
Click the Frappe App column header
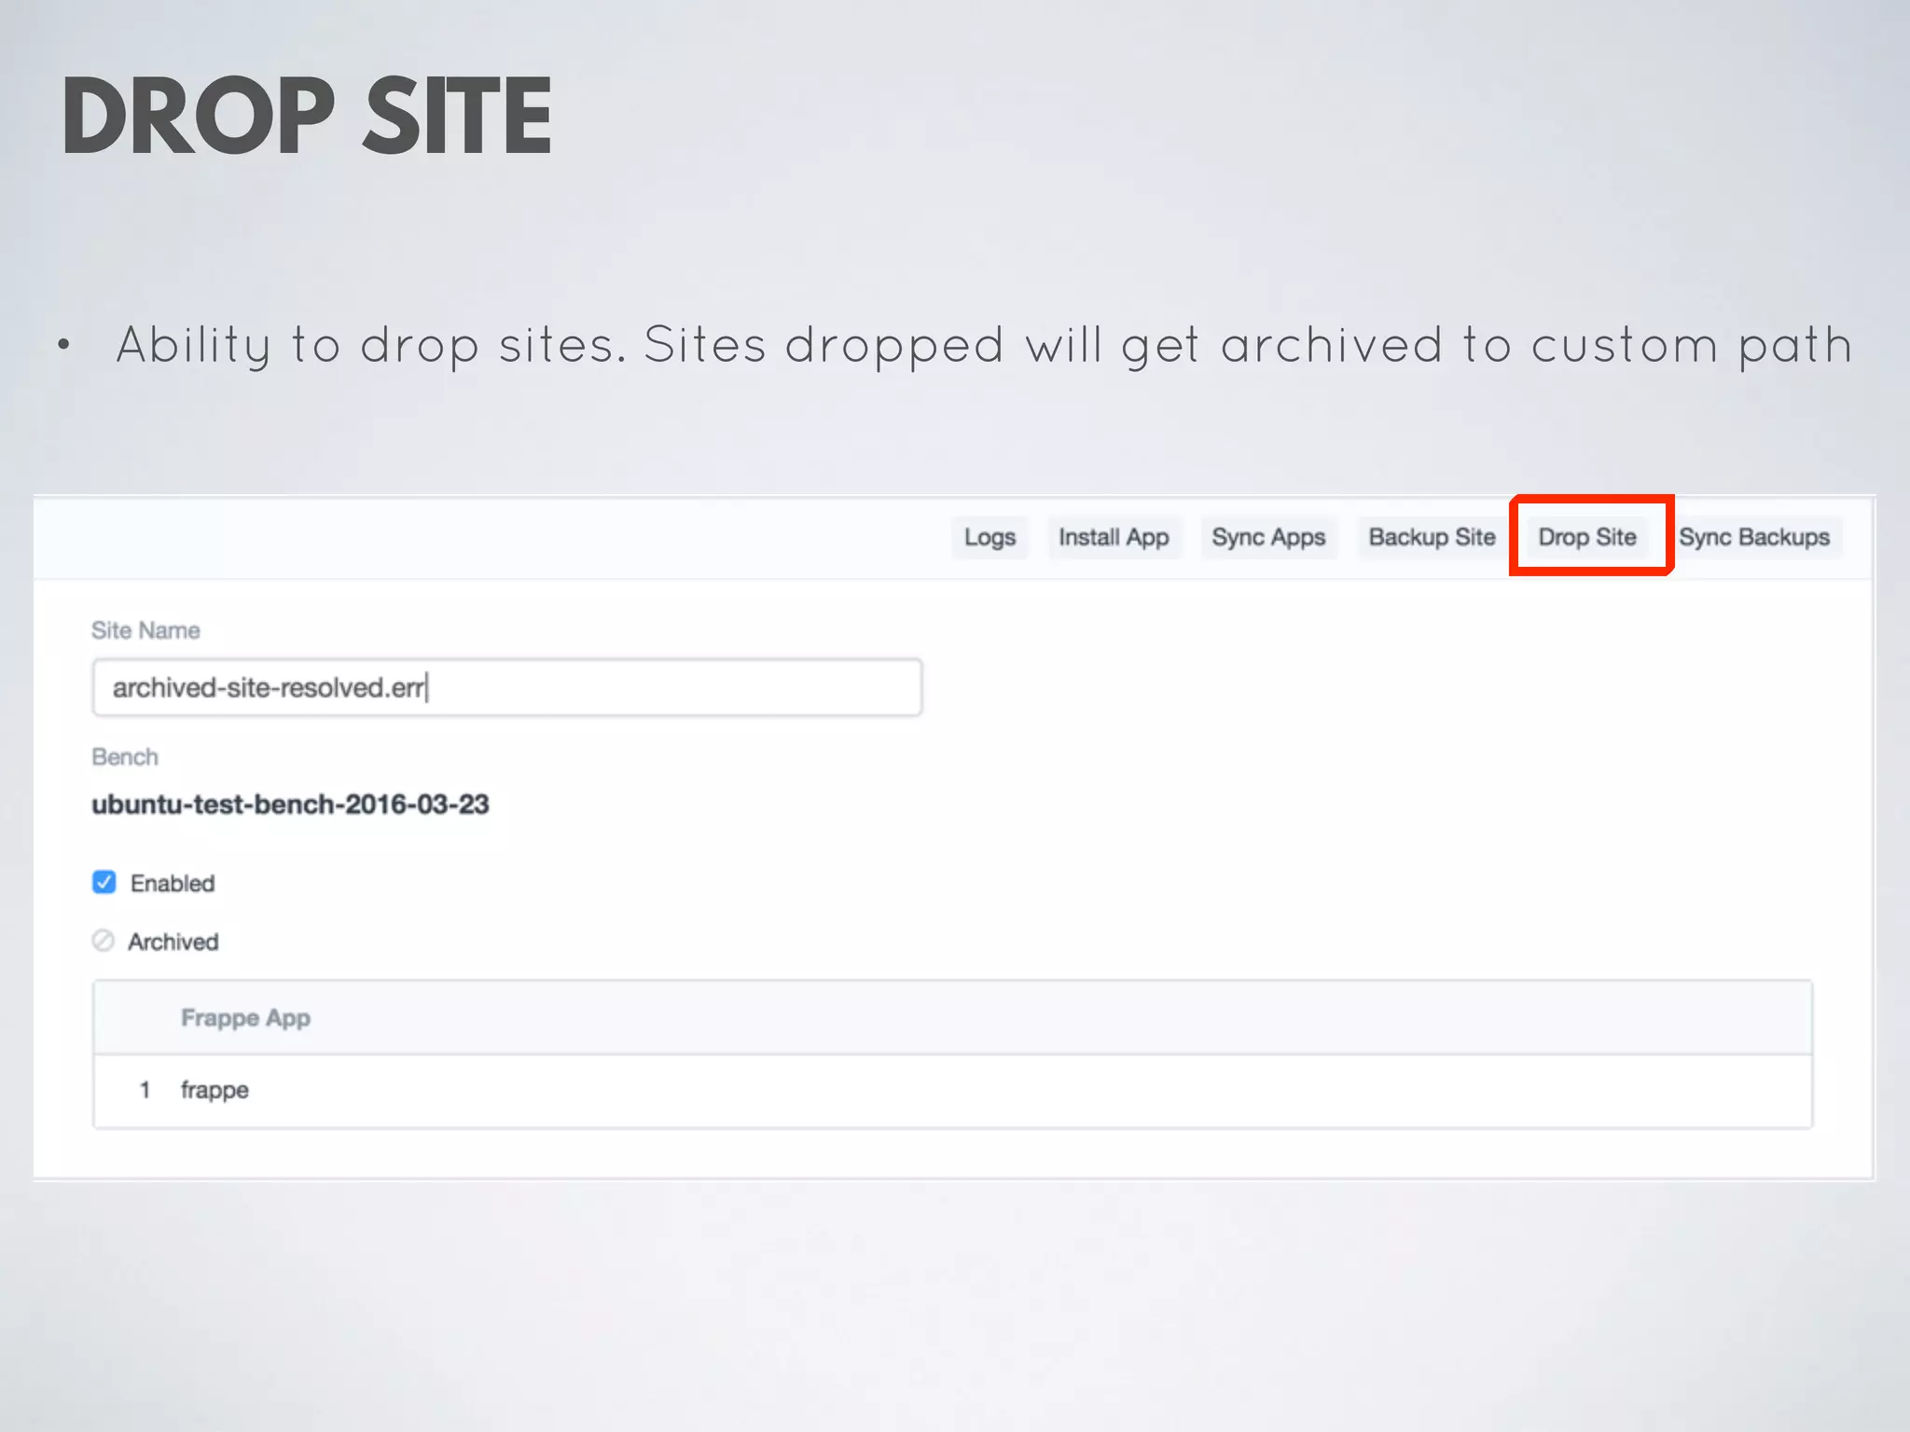(x=245, y=1018)
